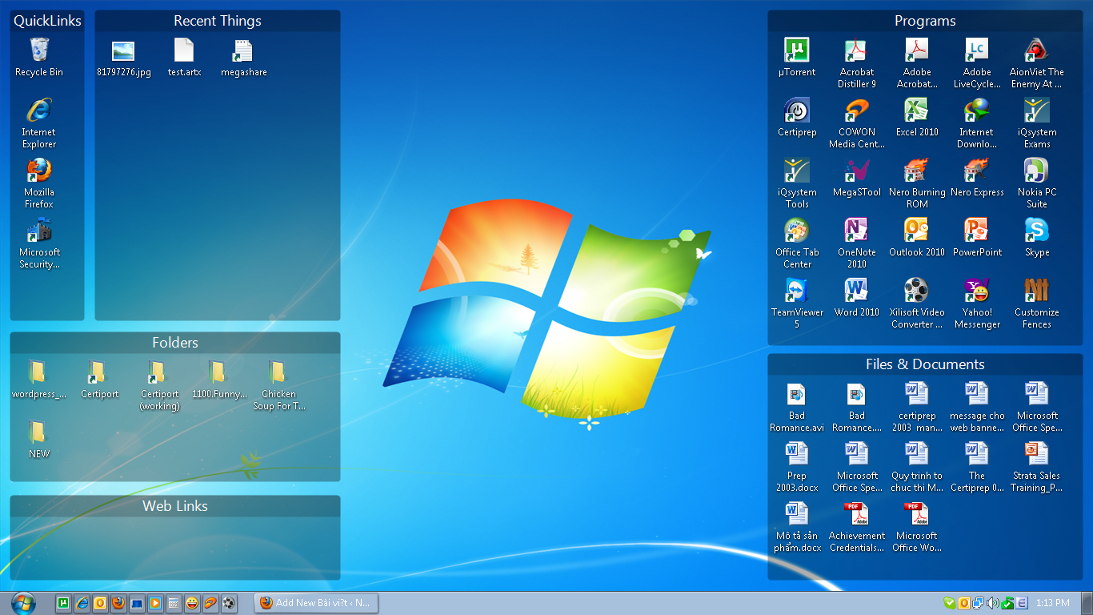Select the The Certiprep 0... document
Viewport: 1093px width, 615px height.
(977, 467)
